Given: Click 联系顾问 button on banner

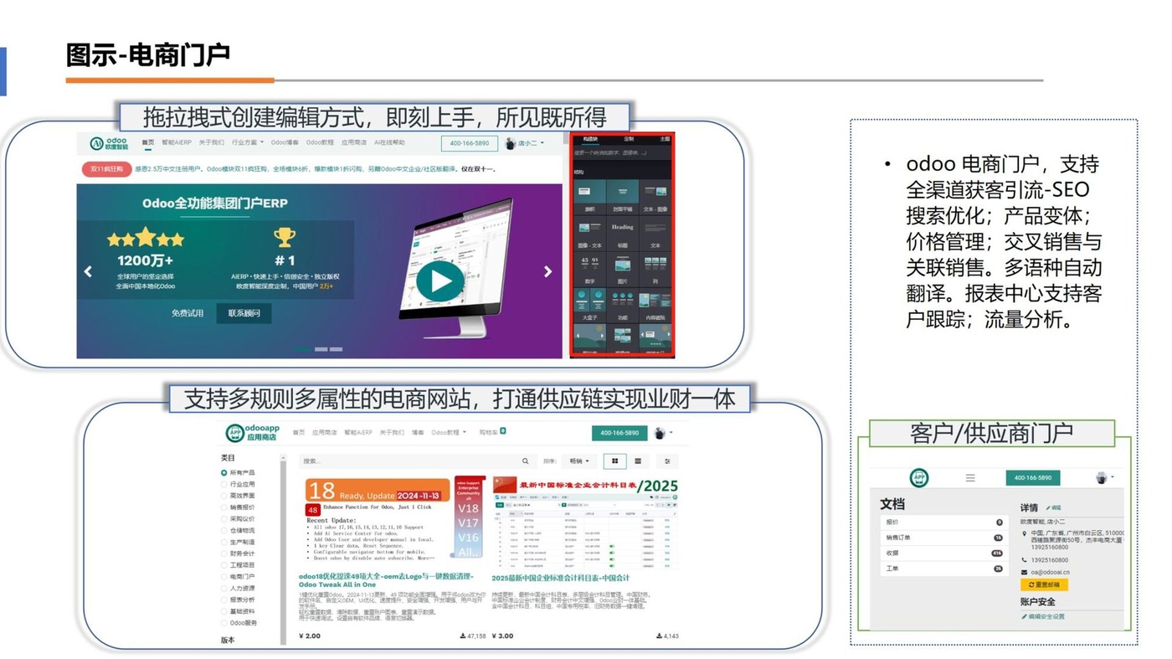Looking at the screenshot, I should tap(244, 313).
